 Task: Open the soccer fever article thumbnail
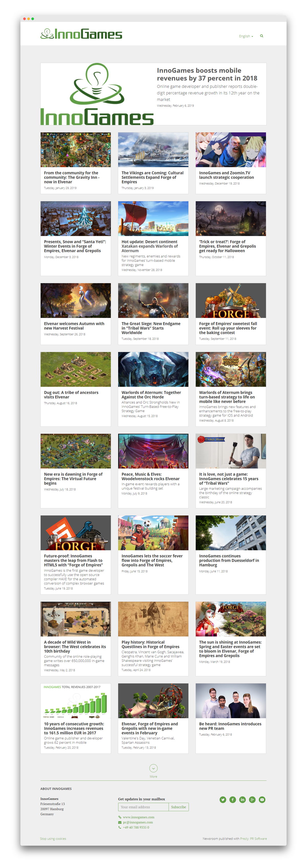(153, 533)
